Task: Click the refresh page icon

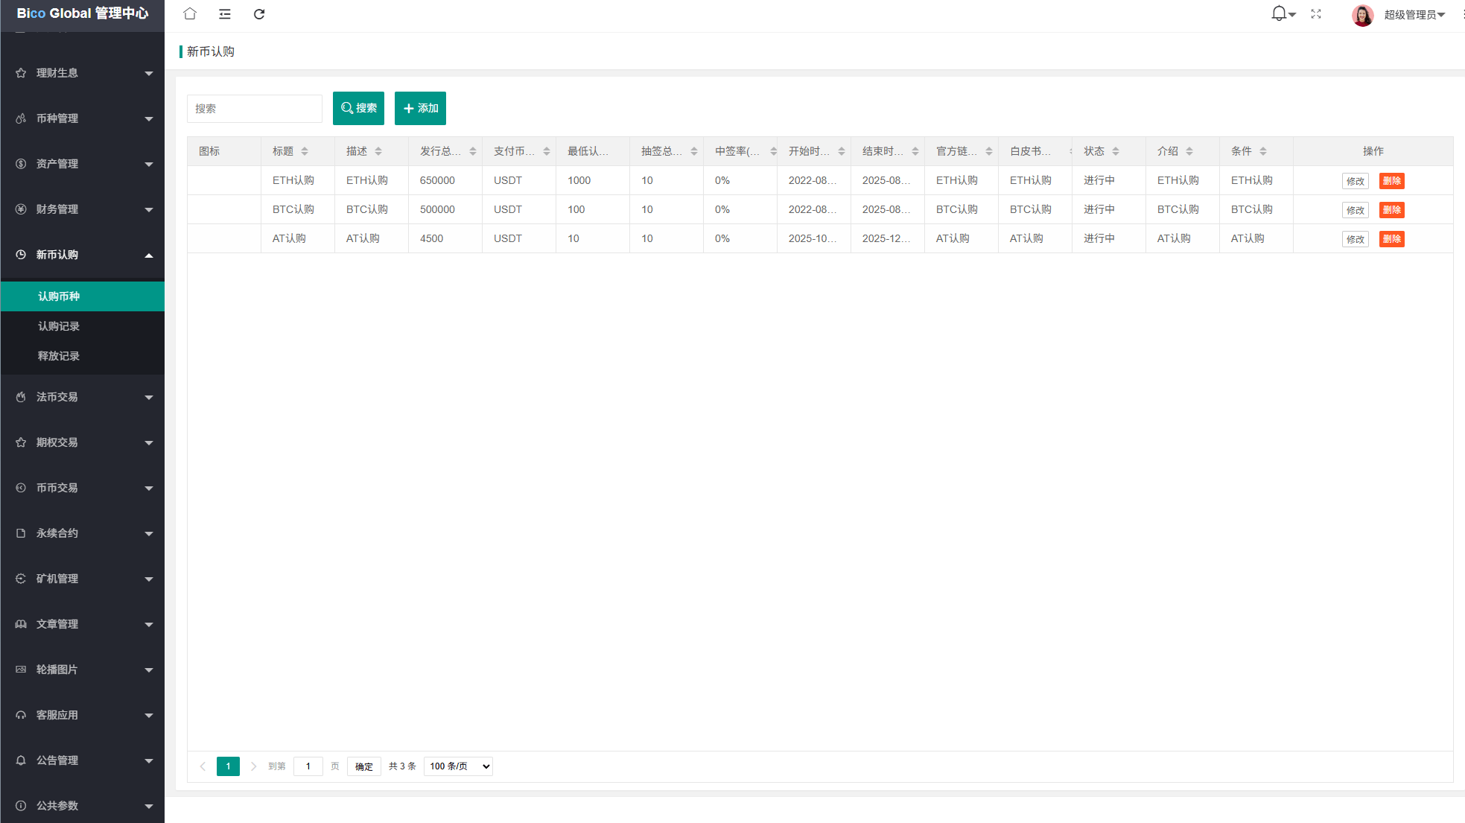Action: pos(259,14)
